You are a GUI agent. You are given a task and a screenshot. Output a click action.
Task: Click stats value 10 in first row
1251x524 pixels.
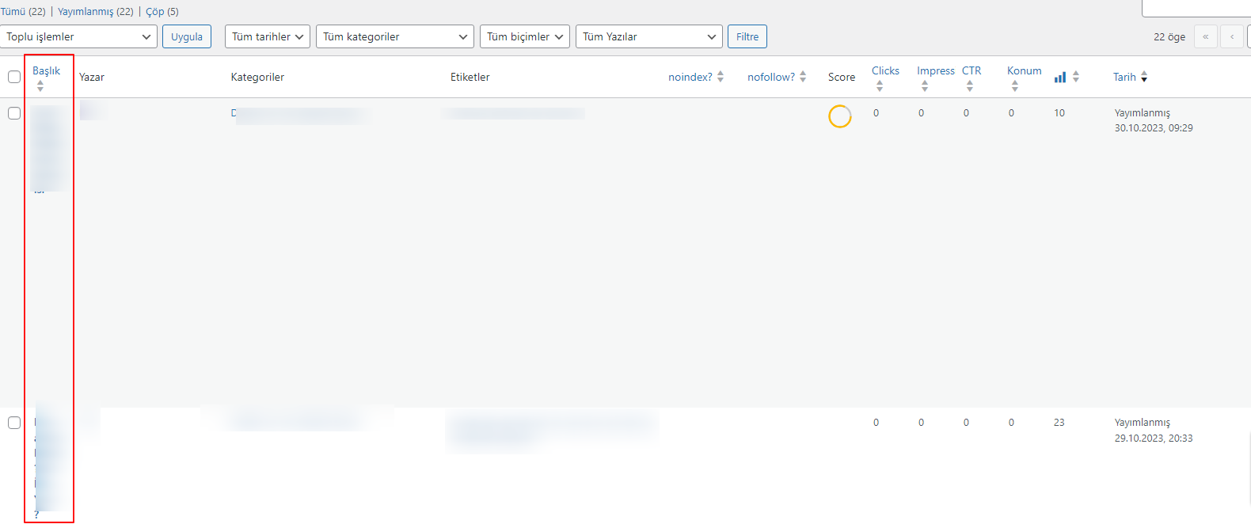click(1059, 113)
